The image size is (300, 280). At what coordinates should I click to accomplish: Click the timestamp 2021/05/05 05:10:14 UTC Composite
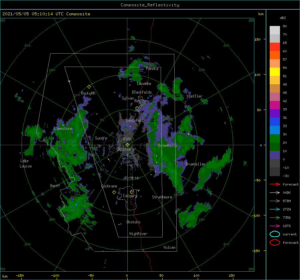point(46,14)
